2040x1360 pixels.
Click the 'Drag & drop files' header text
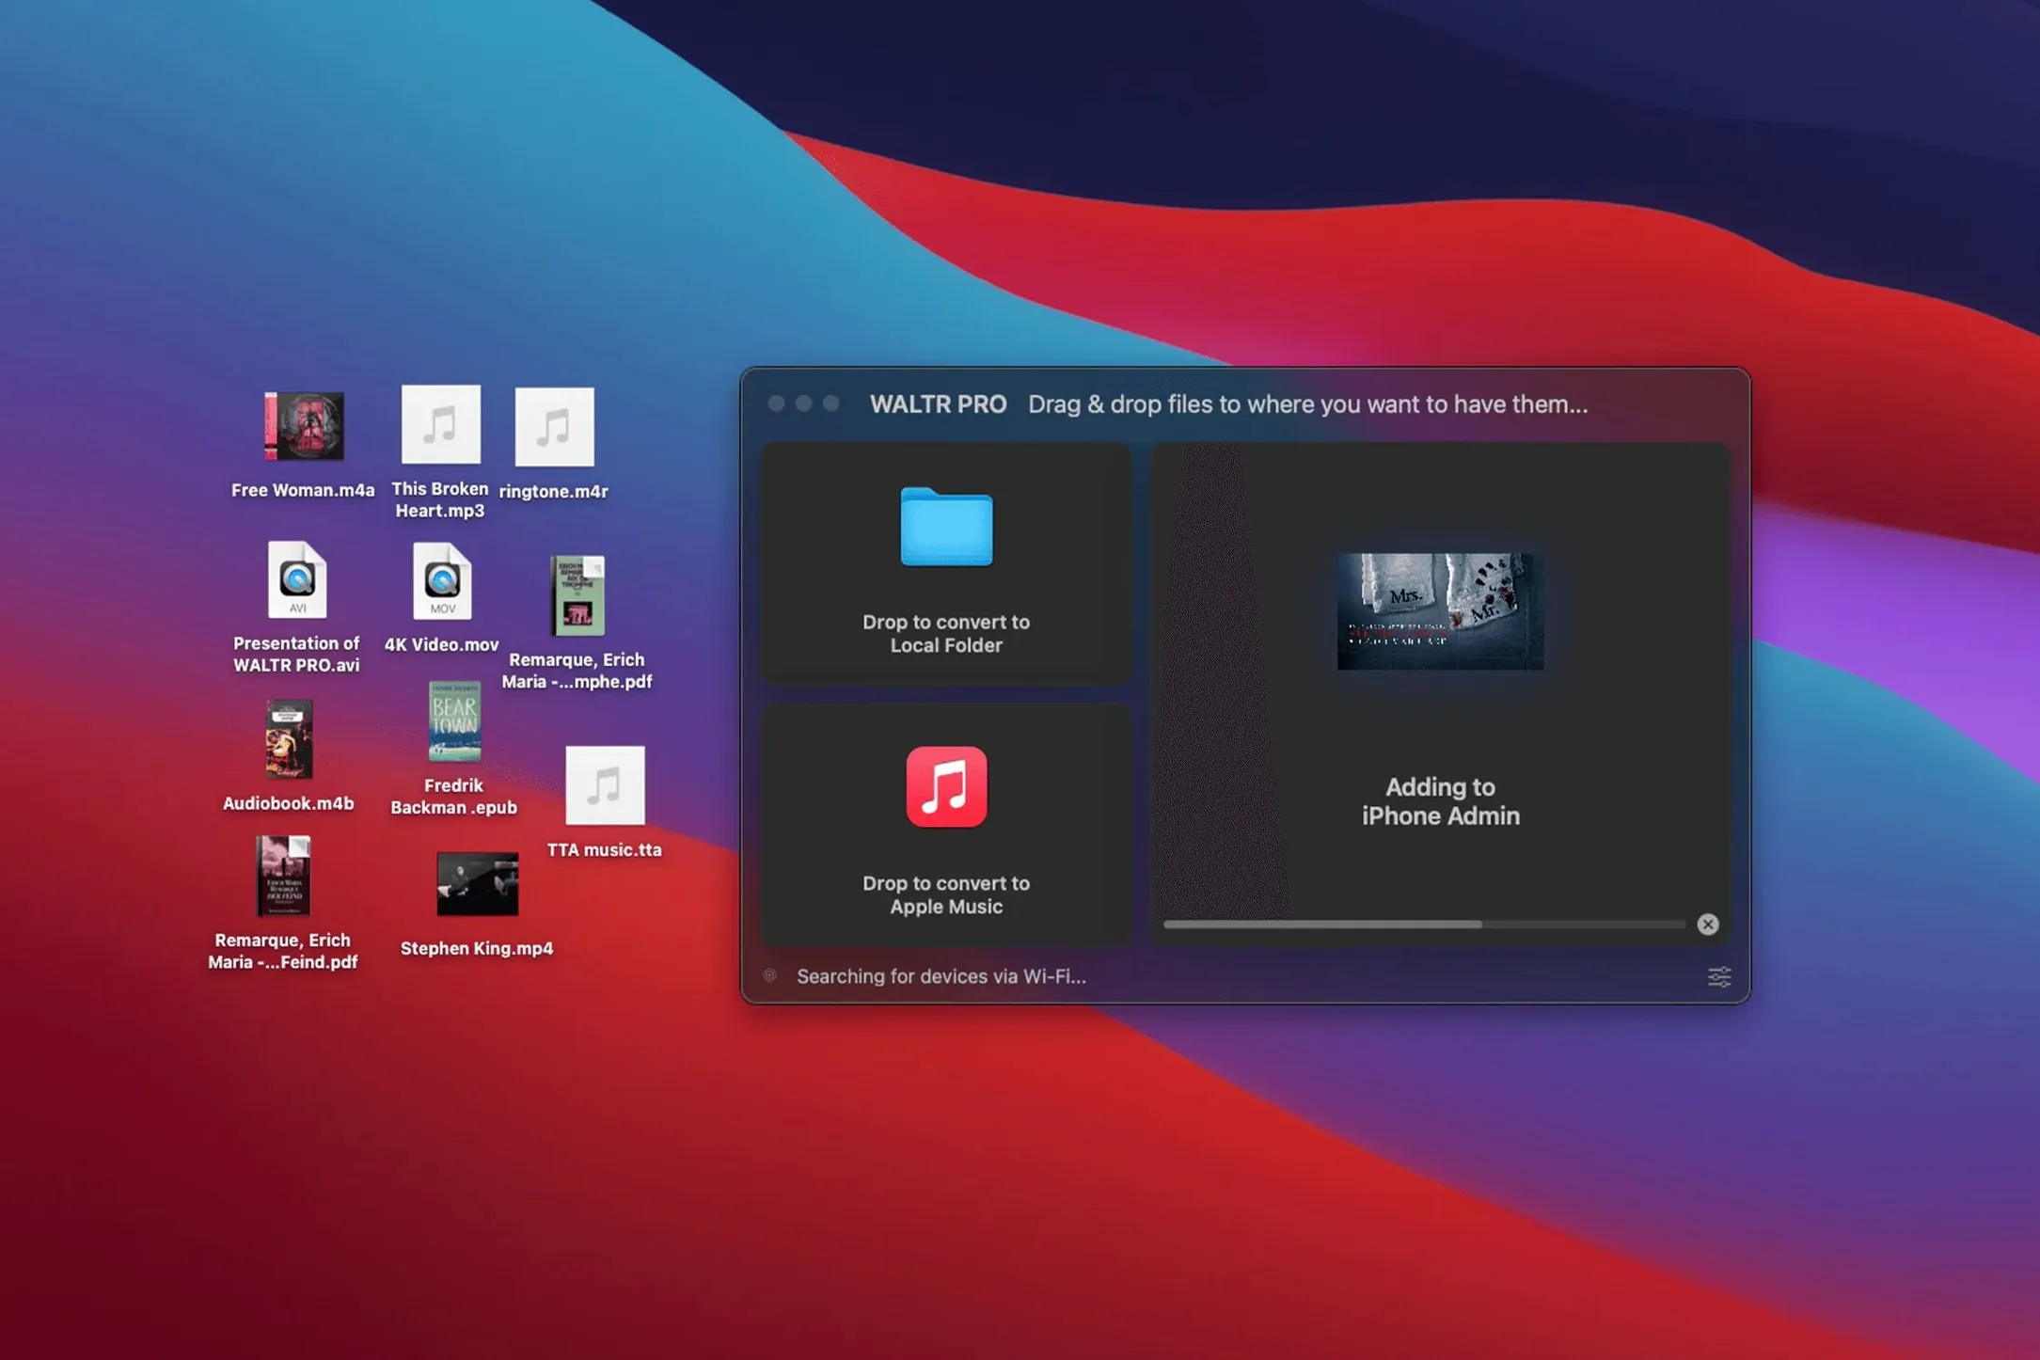pos(1307,404)
